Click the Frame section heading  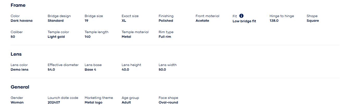point(18,5)
